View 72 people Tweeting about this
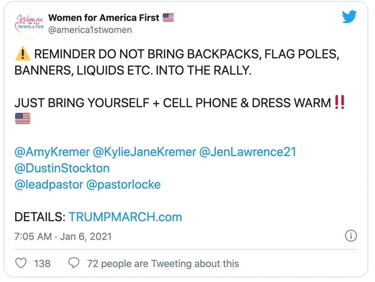This screenshot has width=375, height=282. pyautogui.click(x=163, y=263)
